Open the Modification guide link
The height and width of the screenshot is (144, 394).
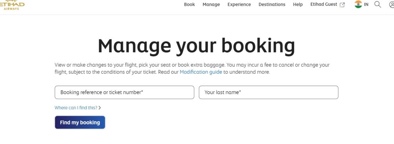(x=201, y=72)
